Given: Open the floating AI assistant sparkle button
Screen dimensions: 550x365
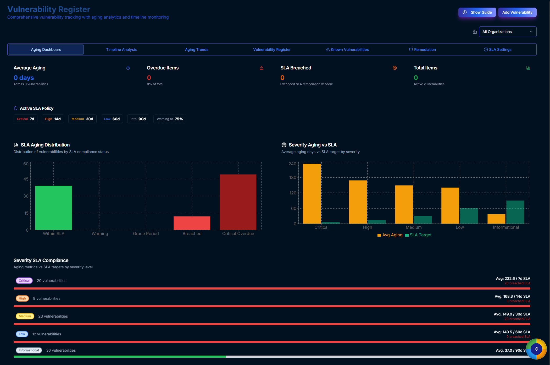Looking at the screenshot, I should point(536,349).
